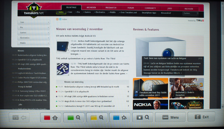Image resolution: width=224 pixels, height=129 pixels.
Task: Open the Mobile submenu dropdown
Action: pyautogui.click(x=112, y=12)
